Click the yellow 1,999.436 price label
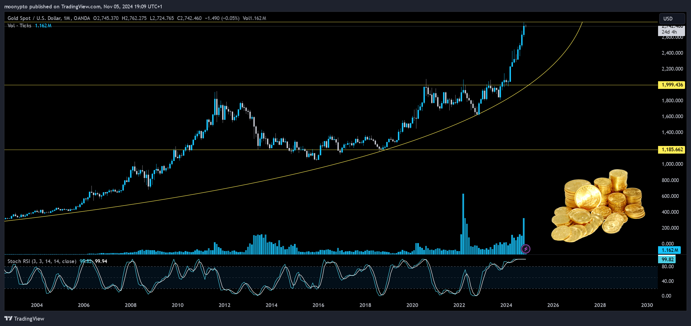The height and width of the screenshot is (326, 691). (672, 85)
